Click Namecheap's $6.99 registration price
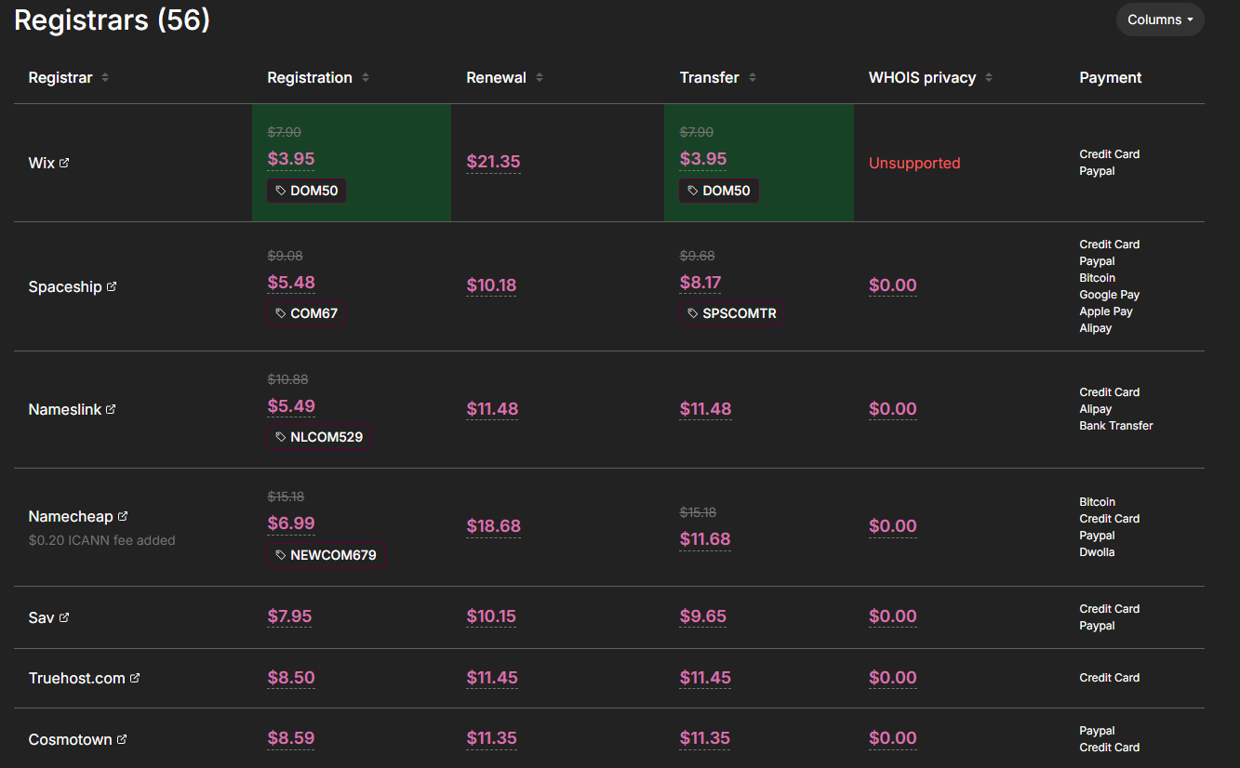1240x768 pixels. click(x=291, y=523)
